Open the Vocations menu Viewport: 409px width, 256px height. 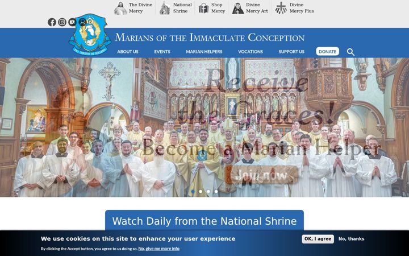click(x=251, y=52)
